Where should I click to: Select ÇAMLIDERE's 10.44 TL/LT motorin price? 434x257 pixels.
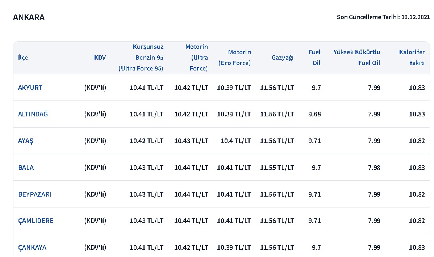click(x=191, y=221)
